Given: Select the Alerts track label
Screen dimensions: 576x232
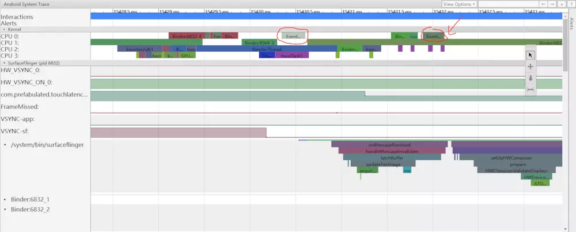Looking at the screenshot, I should tap(9, 23).
